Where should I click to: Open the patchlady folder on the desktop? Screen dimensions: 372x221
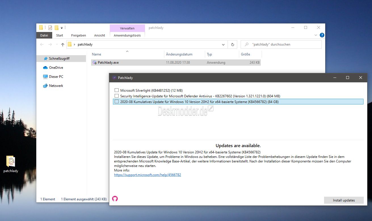tap(10, 164)
